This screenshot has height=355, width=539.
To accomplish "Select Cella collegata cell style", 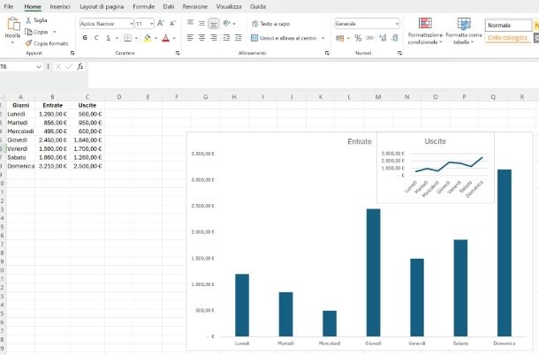I will (x=508, y=37).
